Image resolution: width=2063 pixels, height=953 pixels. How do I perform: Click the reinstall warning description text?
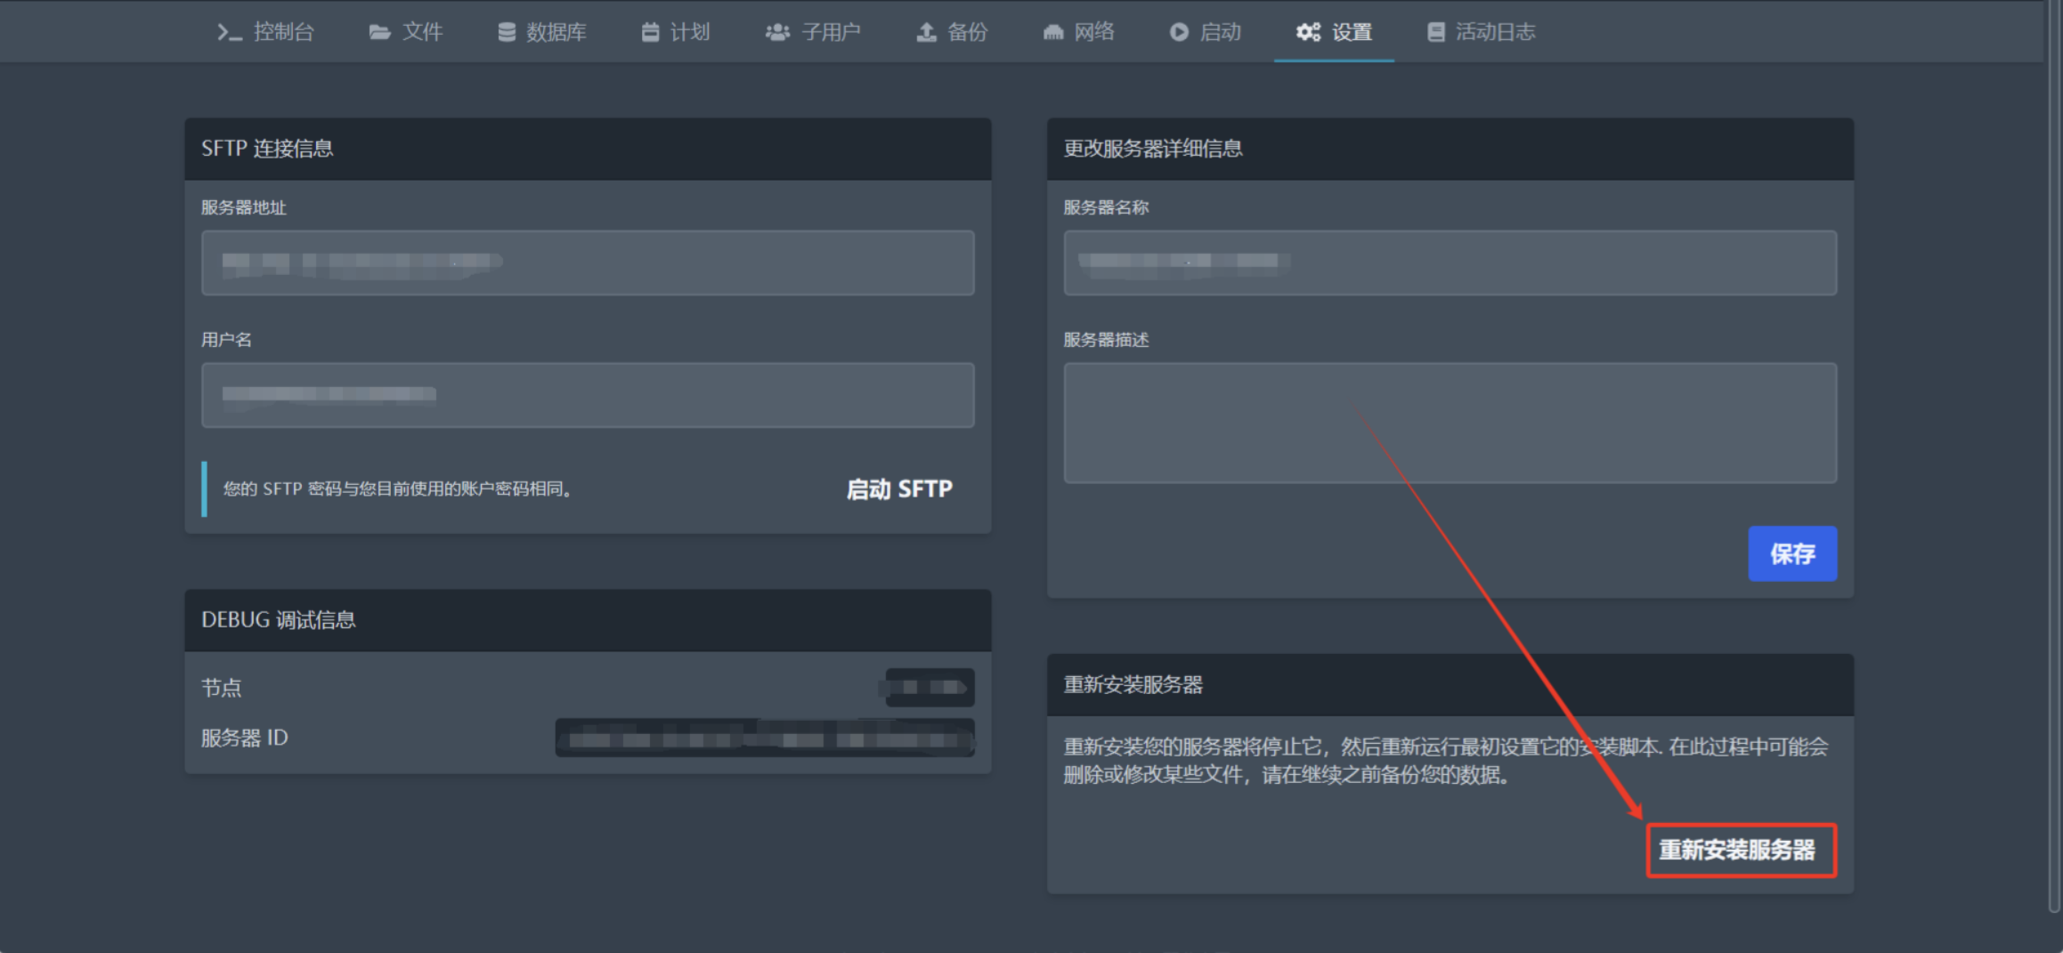pos(1446,761)
